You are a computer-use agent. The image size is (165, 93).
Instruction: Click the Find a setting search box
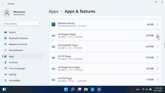click(x=22, y=24)
